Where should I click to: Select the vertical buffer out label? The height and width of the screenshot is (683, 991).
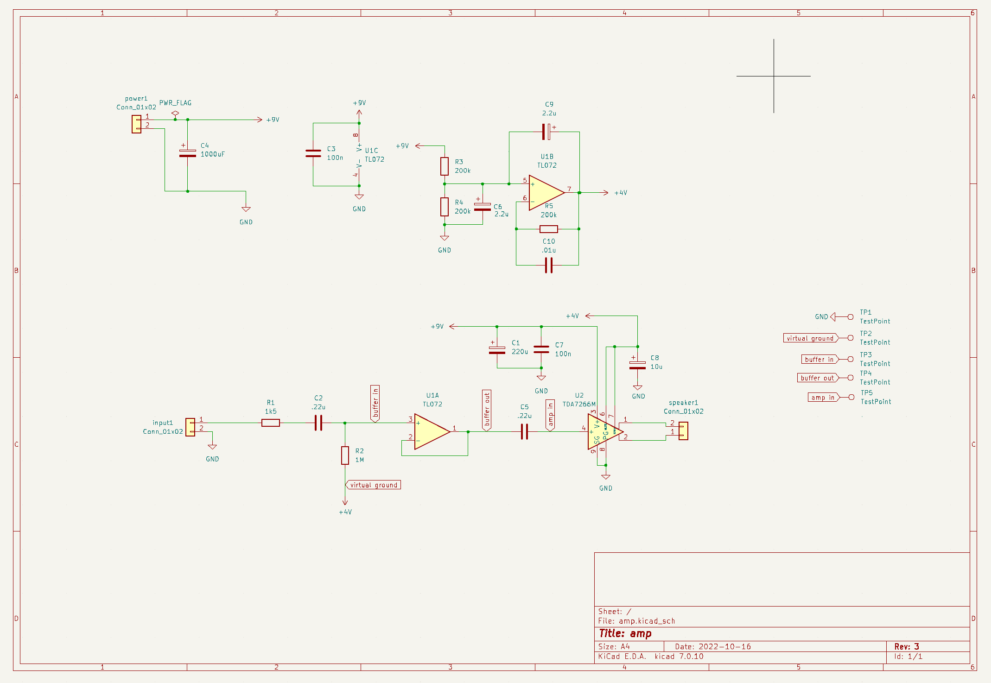point(487,410)
